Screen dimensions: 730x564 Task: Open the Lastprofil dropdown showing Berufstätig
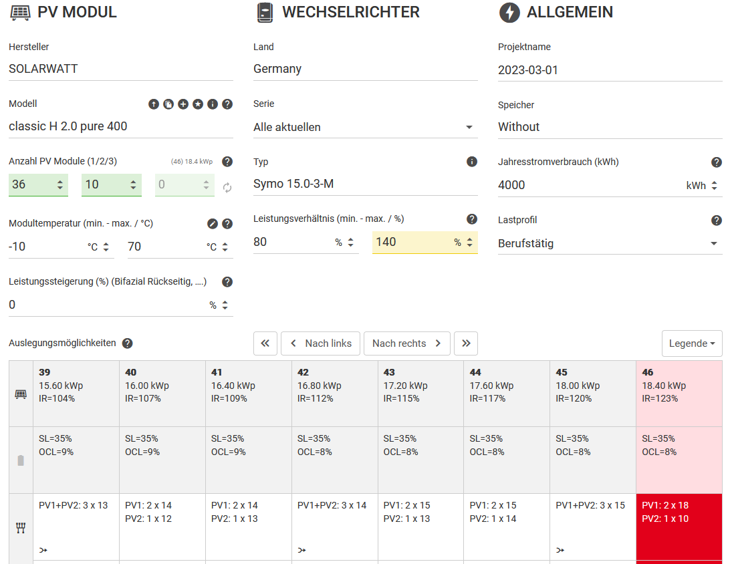(x=610, y=243)
